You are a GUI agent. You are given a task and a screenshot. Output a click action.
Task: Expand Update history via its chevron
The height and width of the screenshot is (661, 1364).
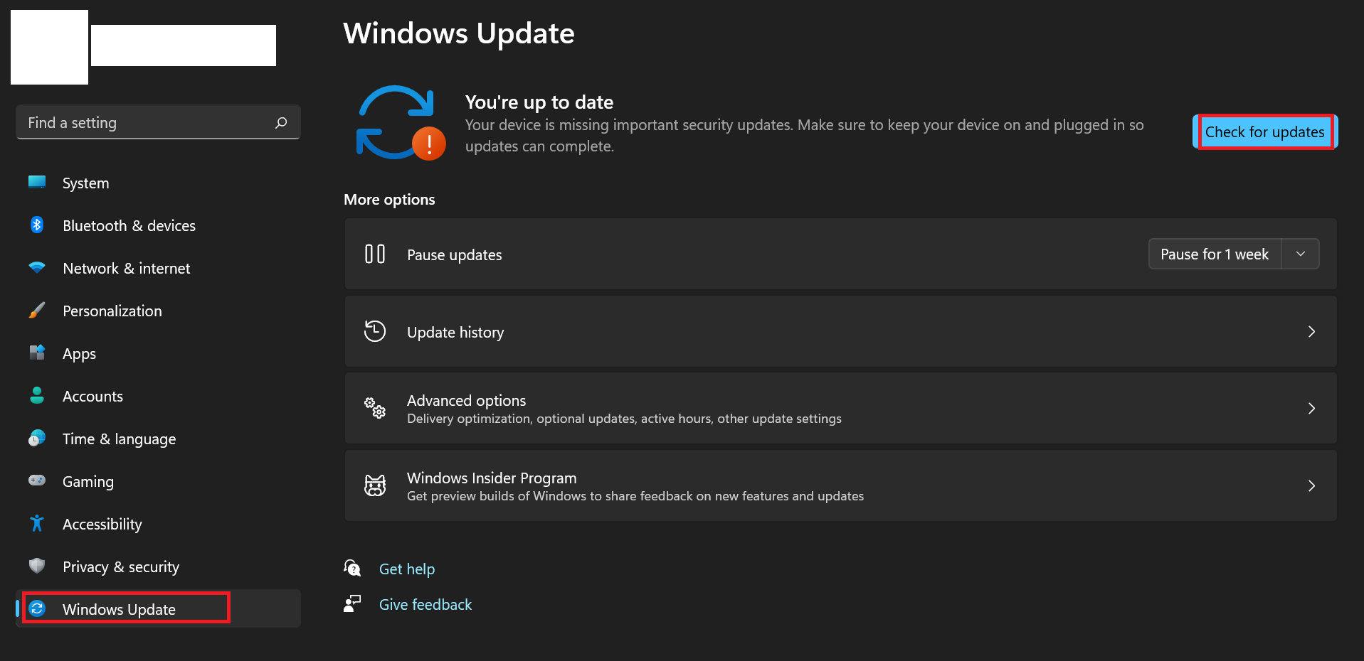click(x=1311, y=331)
